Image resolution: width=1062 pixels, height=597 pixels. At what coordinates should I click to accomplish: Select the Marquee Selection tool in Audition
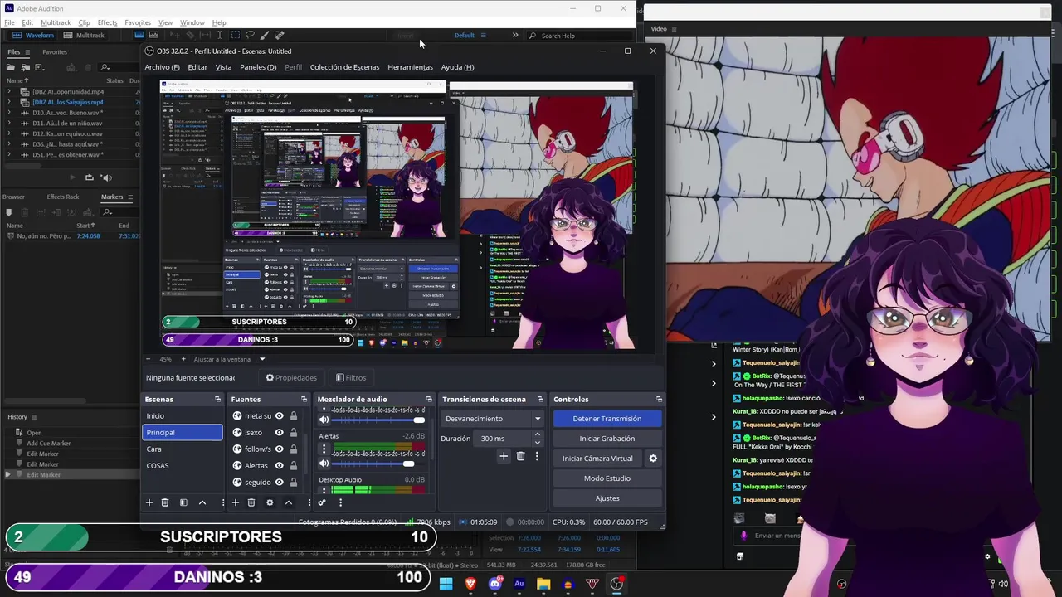[235, 36]
